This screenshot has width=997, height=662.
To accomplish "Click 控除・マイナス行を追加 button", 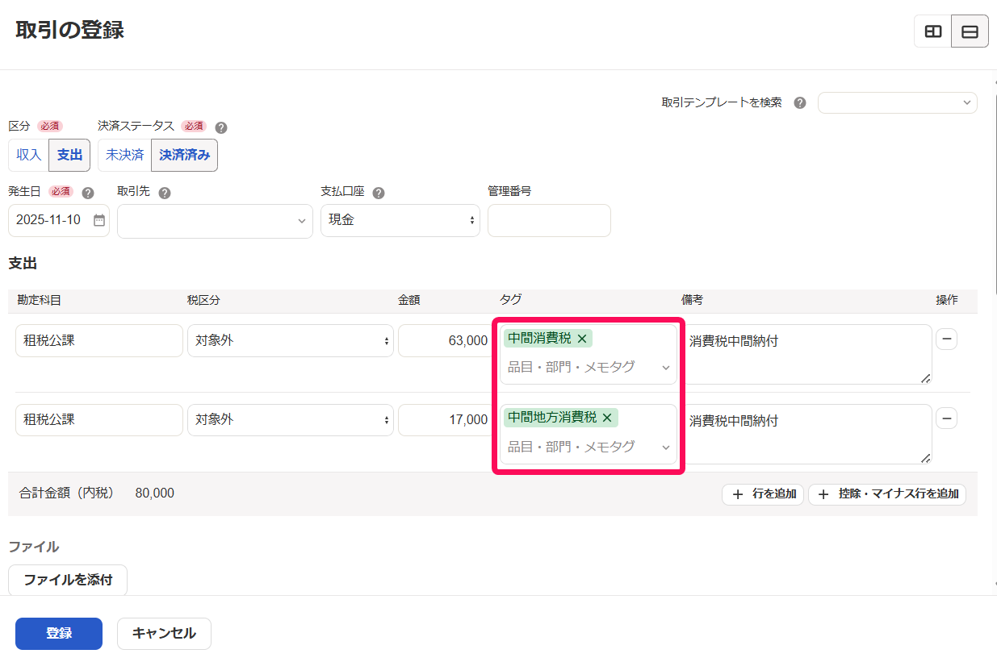I will point(887,494).
